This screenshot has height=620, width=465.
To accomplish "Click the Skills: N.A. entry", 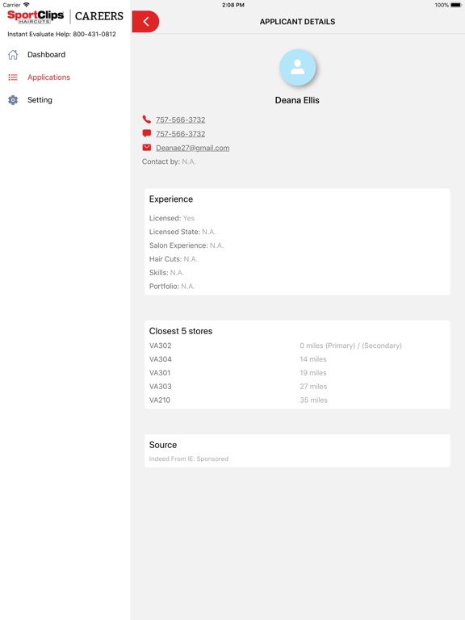I will [x=166, y=272].
